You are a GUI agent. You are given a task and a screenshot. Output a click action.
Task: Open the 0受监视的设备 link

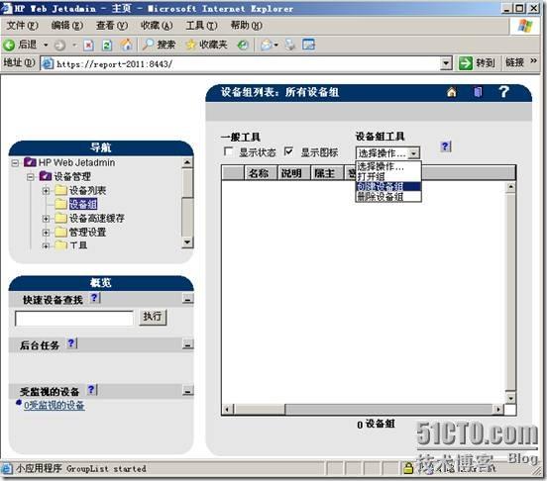click(x=55, y=405)
